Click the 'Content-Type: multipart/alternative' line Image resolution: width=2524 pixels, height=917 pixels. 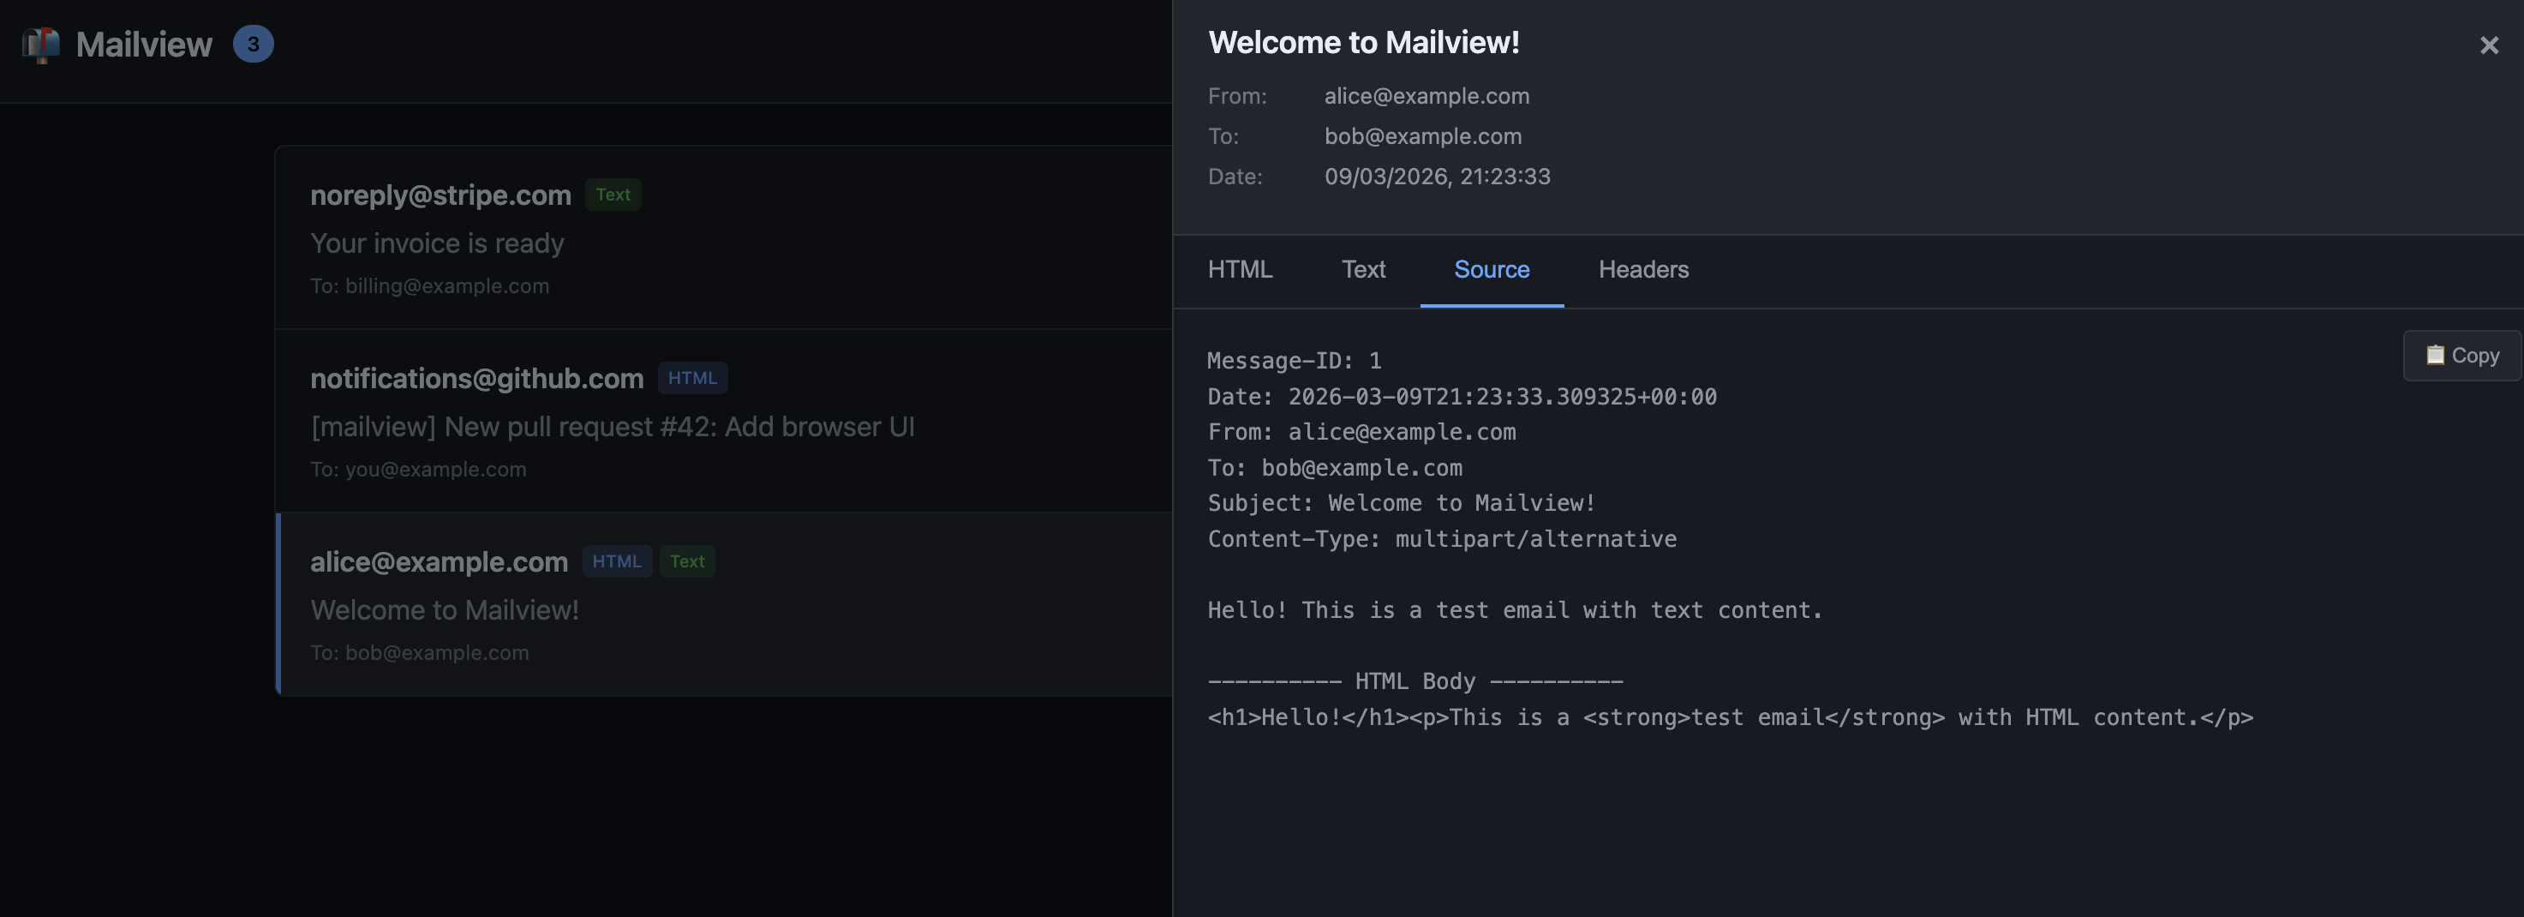coord(1442,539)
